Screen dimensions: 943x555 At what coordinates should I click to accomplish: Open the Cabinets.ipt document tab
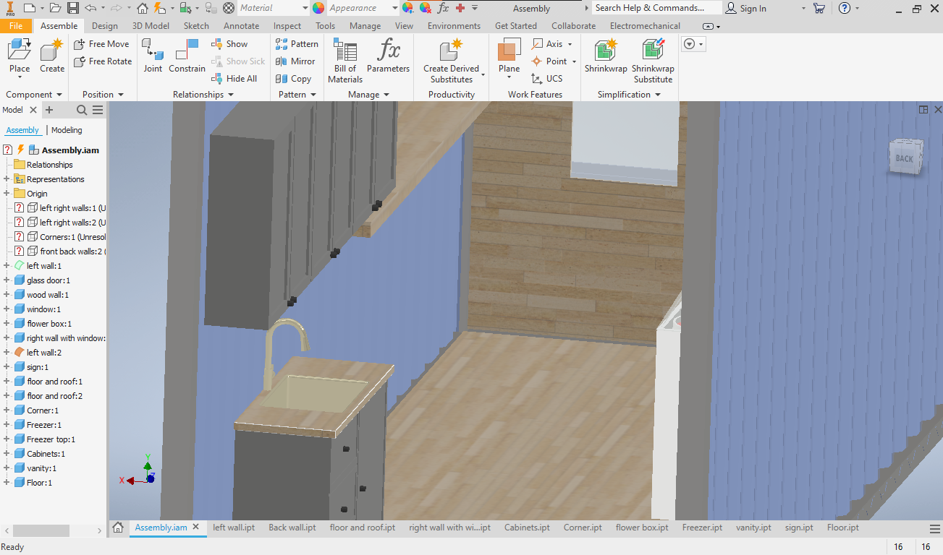click(526, 528)
